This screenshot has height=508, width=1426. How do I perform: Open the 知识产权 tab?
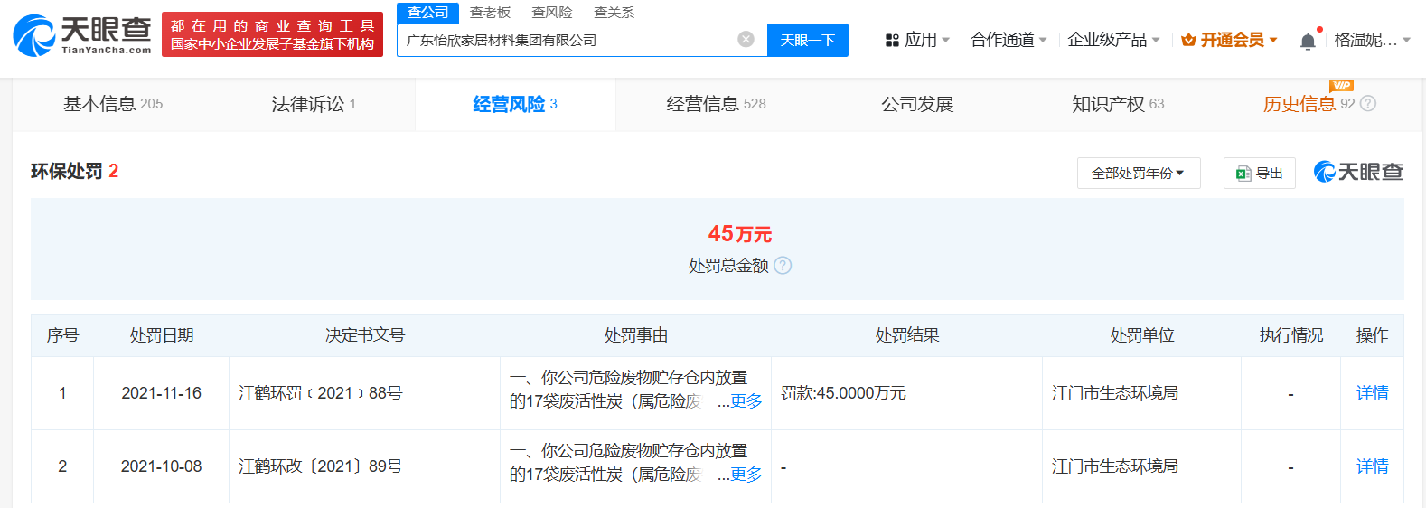pos(1118,104)
